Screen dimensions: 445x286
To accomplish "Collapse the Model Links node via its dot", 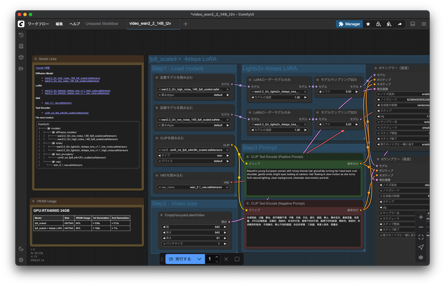I will [36, 59].
